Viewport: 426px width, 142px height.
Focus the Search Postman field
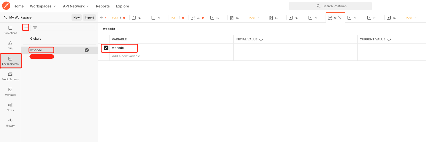pos(330,6)
